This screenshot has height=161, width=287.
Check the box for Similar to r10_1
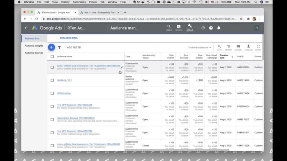tap(52, 80)
